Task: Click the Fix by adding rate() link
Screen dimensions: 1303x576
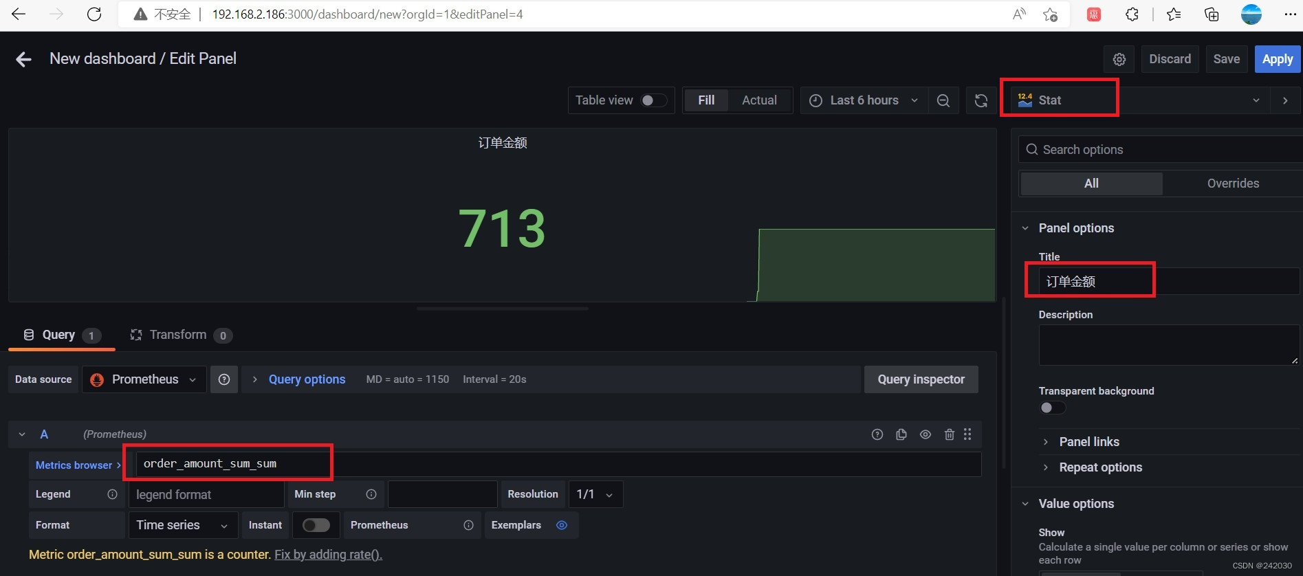Action: click(x=328, y=555)
